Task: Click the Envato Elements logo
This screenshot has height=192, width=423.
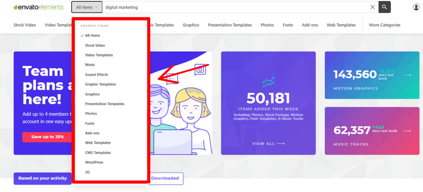Action: click(38, 7)
